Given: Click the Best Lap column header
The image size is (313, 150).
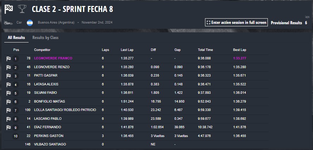Looking at the screenshot, I should click(x=240, y=50).
